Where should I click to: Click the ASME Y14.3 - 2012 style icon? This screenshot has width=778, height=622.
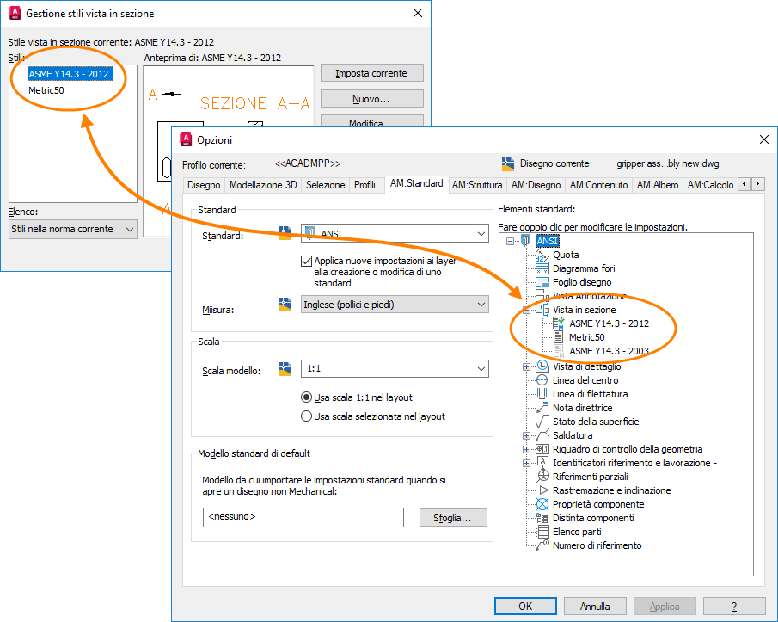pos(558,323)
